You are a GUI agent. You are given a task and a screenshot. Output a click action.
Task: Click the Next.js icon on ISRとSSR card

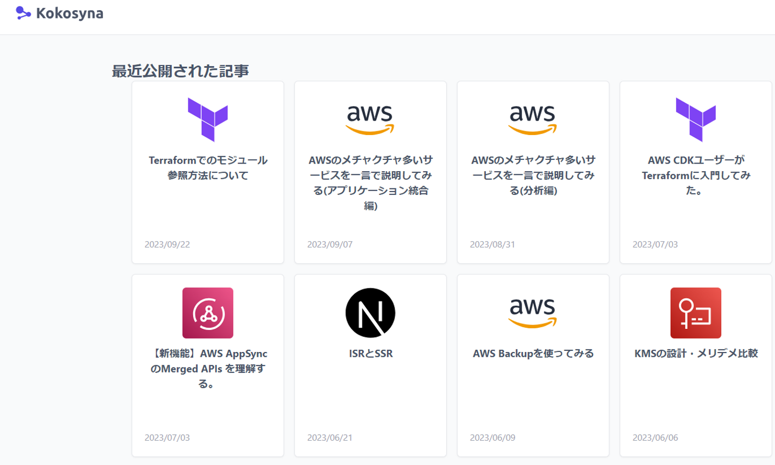pyautogui.click(x=370, y=313)
